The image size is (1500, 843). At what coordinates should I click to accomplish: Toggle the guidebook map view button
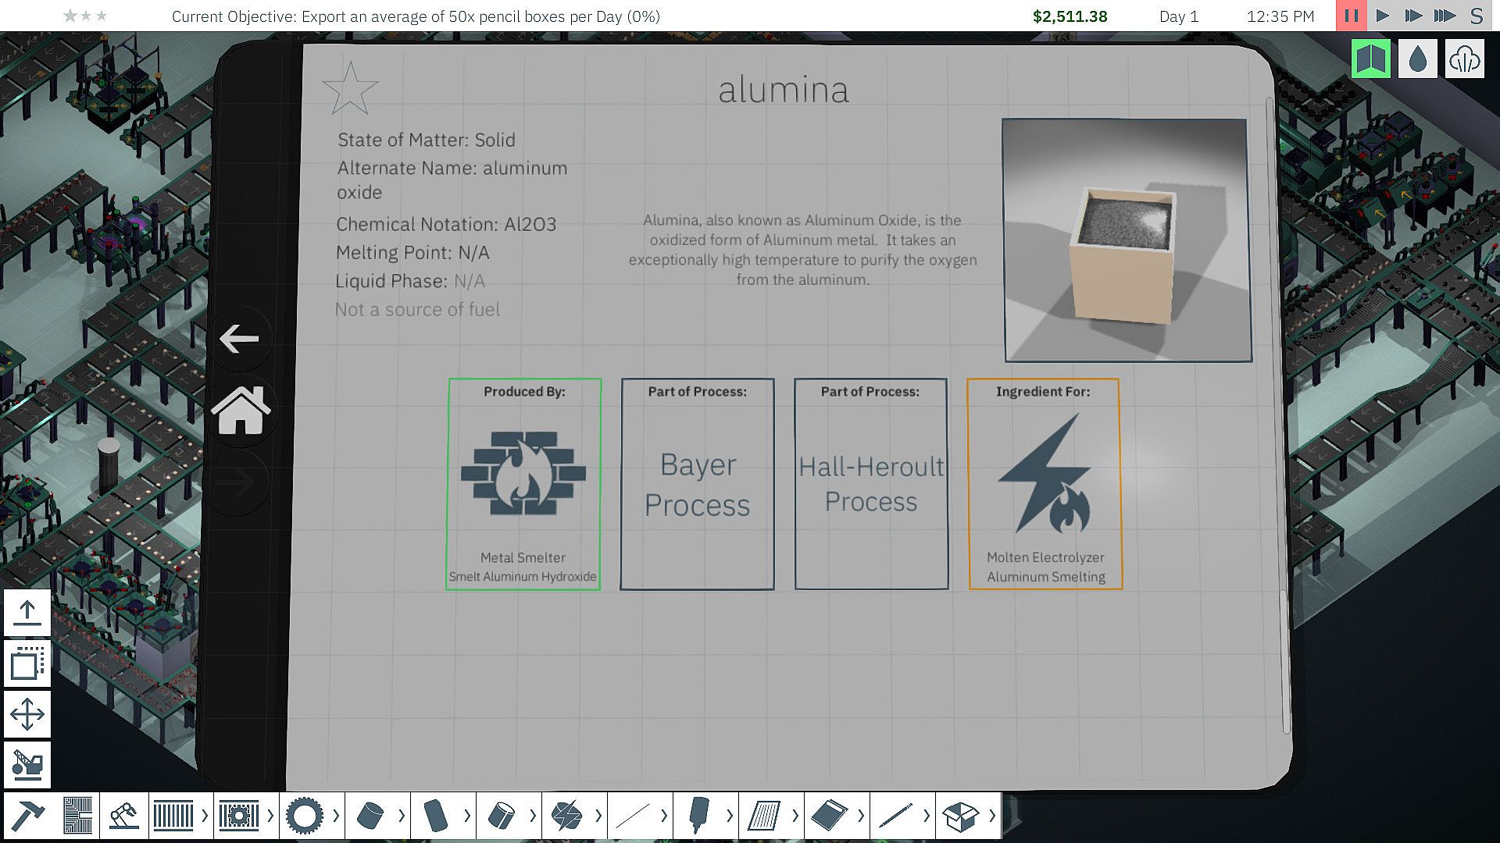1371,59
